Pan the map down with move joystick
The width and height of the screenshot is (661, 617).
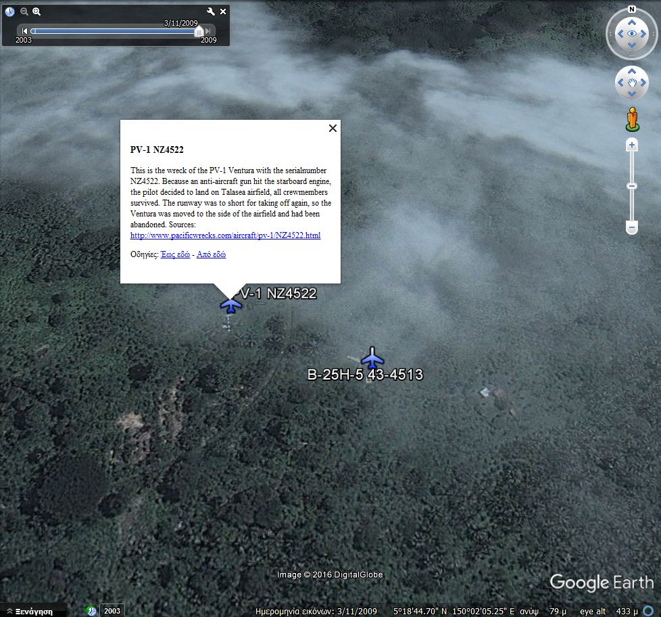631,93
